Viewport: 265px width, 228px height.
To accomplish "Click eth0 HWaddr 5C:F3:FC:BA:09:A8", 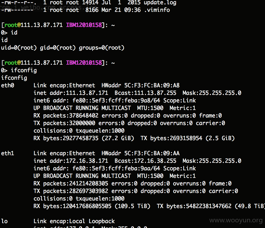I will click(140, 85).
